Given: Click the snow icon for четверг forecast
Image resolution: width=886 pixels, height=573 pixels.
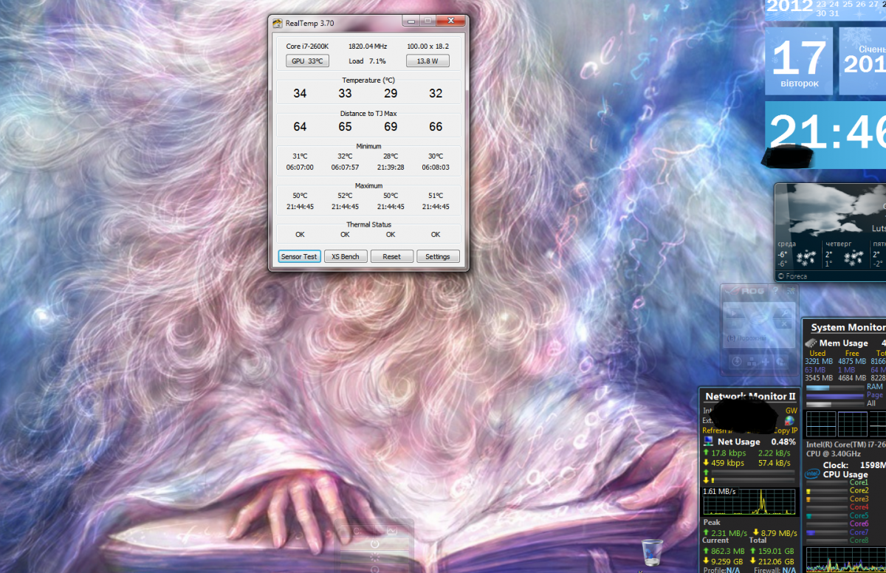Looking at the screenshot, I should [854, 258].
